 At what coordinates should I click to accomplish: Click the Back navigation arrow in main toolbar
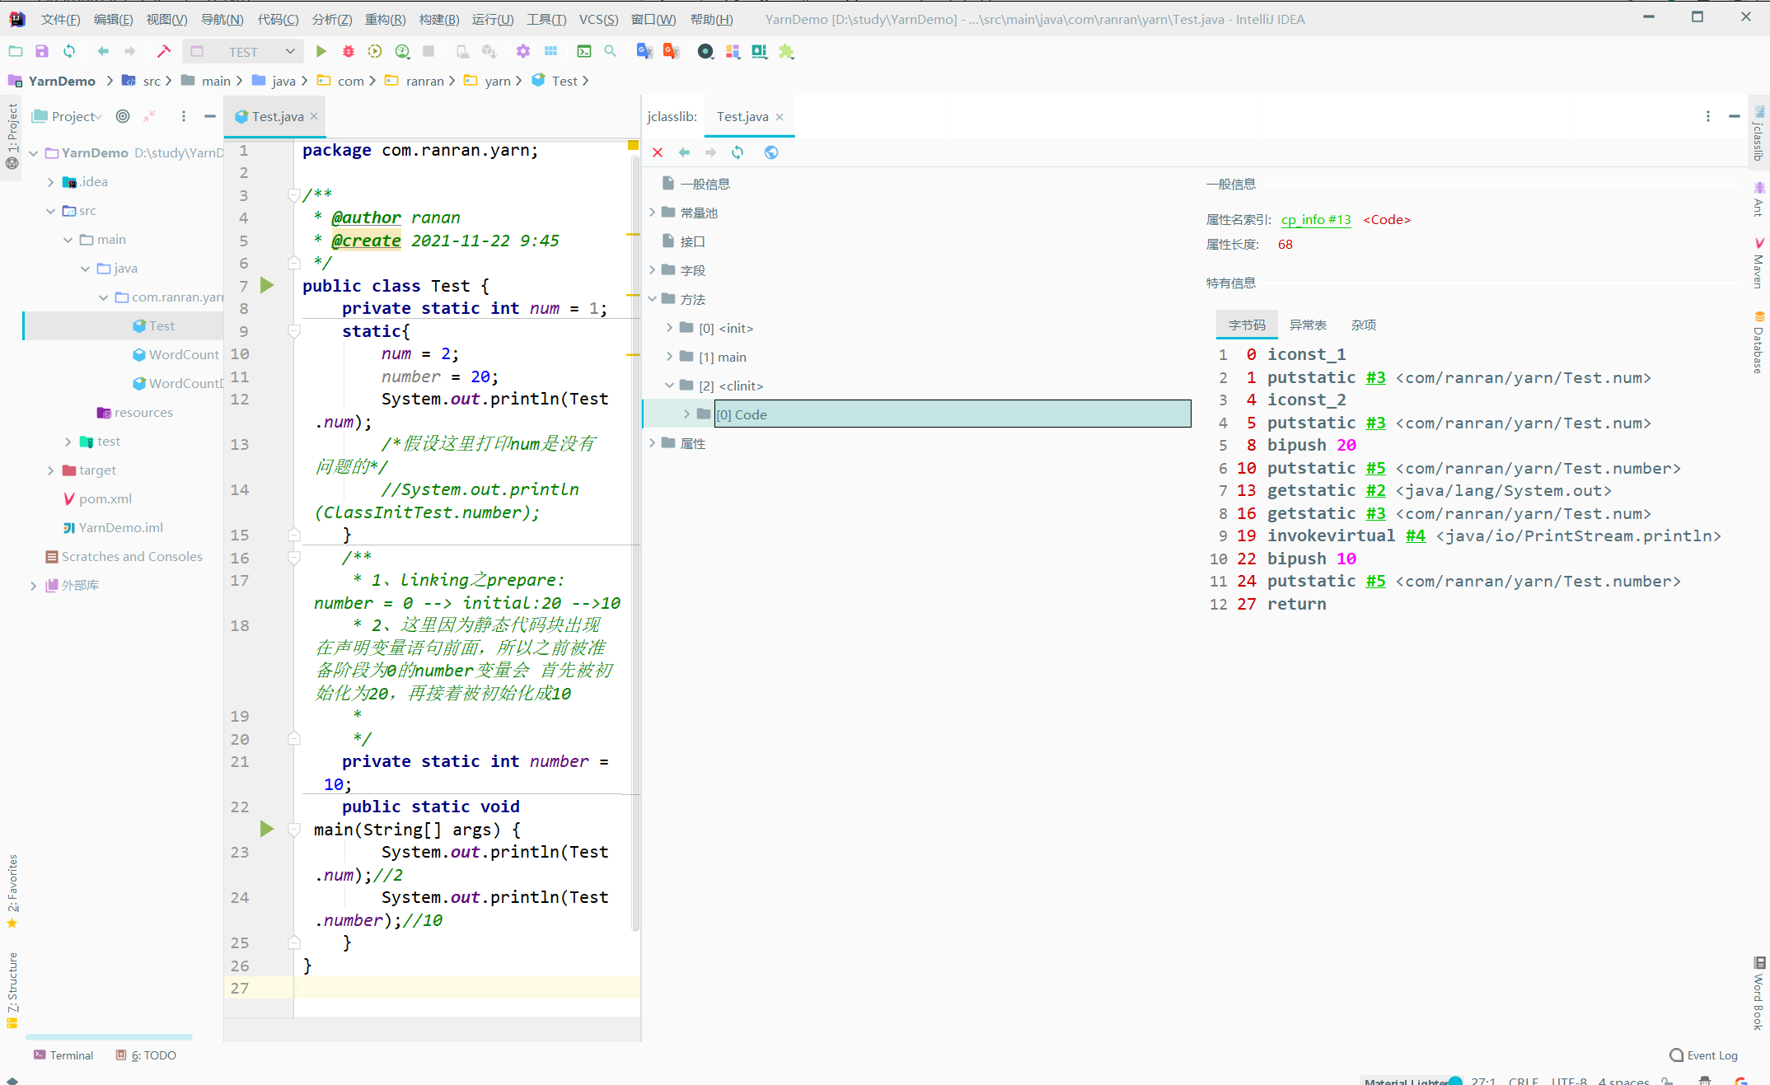pyautogui.click(x=103, y=51)
